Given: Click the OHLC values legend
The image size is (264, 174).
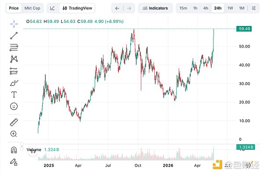Looking at the screenshot, I should 75,22.
